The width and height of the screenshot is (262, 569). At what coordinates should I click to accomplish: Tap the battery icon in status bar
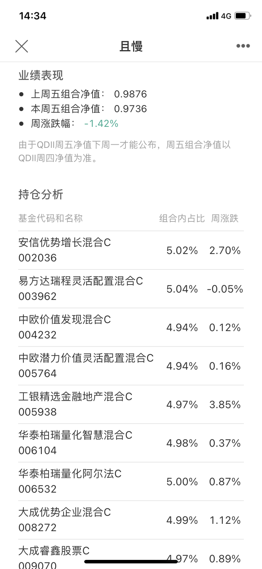pos(242,16)
